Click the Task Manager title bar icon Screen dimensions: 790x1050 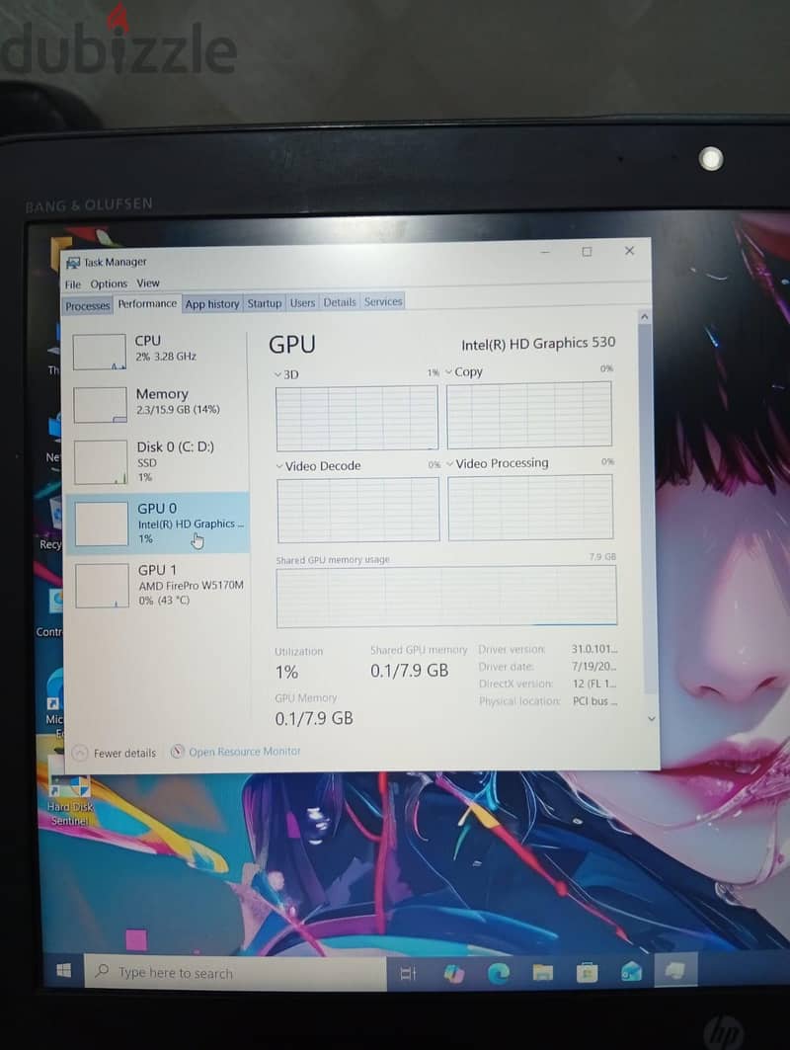click(x=73, y=263)
